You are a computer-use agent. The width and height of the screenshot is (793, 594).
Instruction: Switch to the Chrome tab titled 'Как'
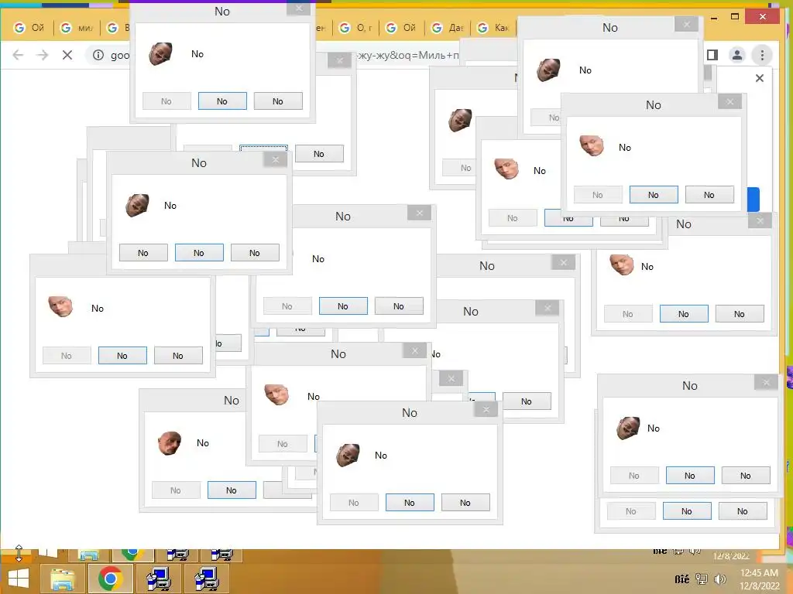[x=494, y=28]
